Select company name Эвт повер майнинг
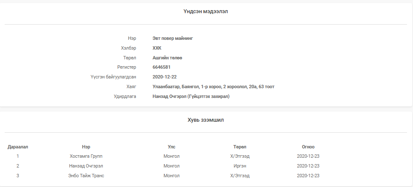Image resolution: width=413 pixels, height=187 pixels. 173,38
